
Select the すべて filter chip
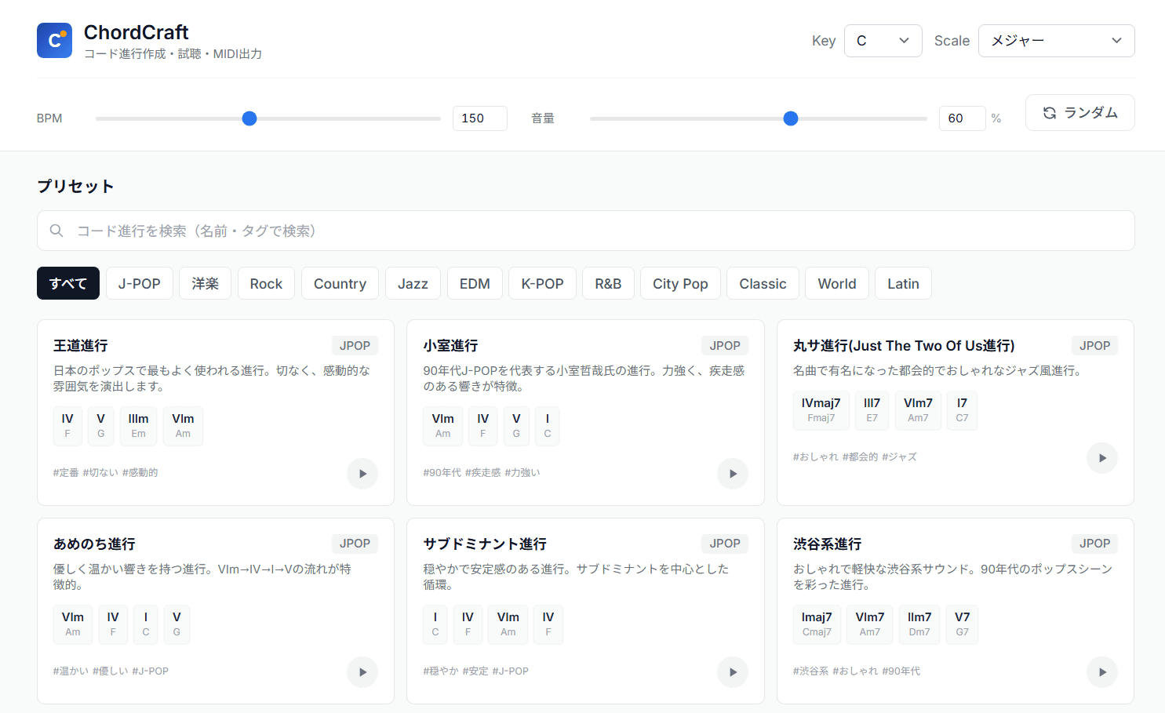68,284
